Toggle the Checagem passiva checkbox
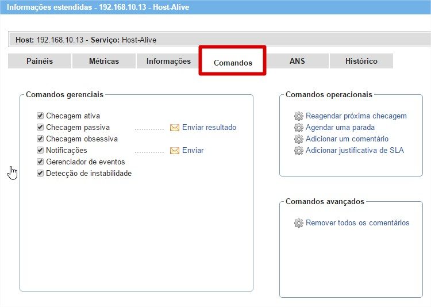This screenshot has width=431, height=307. [40, 127]
